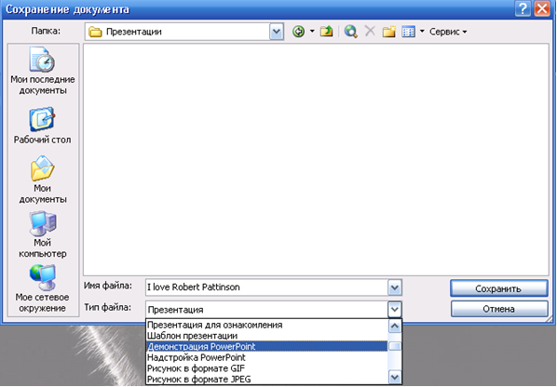Expand the Папка folder dropdown arrow
The width and height of the screenshot is (557, 387).
click(276, 32)
